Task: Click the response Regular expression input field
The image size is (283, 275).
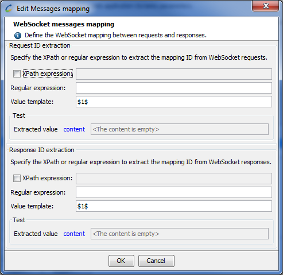Action: pyautogui.click(x=174, y=192)
